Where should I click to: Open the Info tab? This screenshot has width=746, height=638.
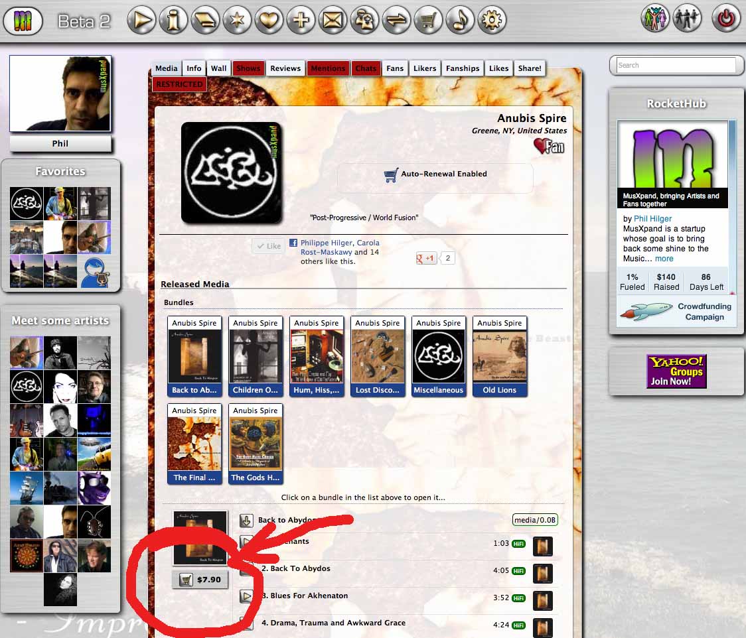[194, 68]
